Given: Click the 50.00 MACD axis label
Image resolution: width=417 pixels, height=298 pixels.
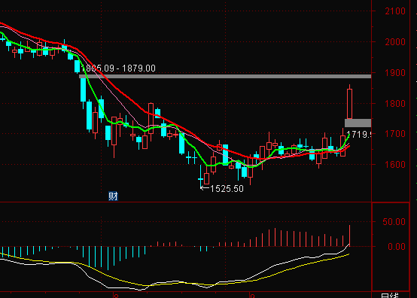Looking at the screenshot, I should tap(394, 221).
